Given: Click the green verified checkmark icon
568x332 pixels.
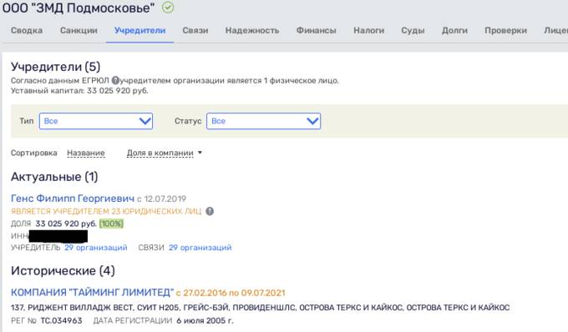Looking at the screenshot, I should pyautogui.click(x=168, y=8).
